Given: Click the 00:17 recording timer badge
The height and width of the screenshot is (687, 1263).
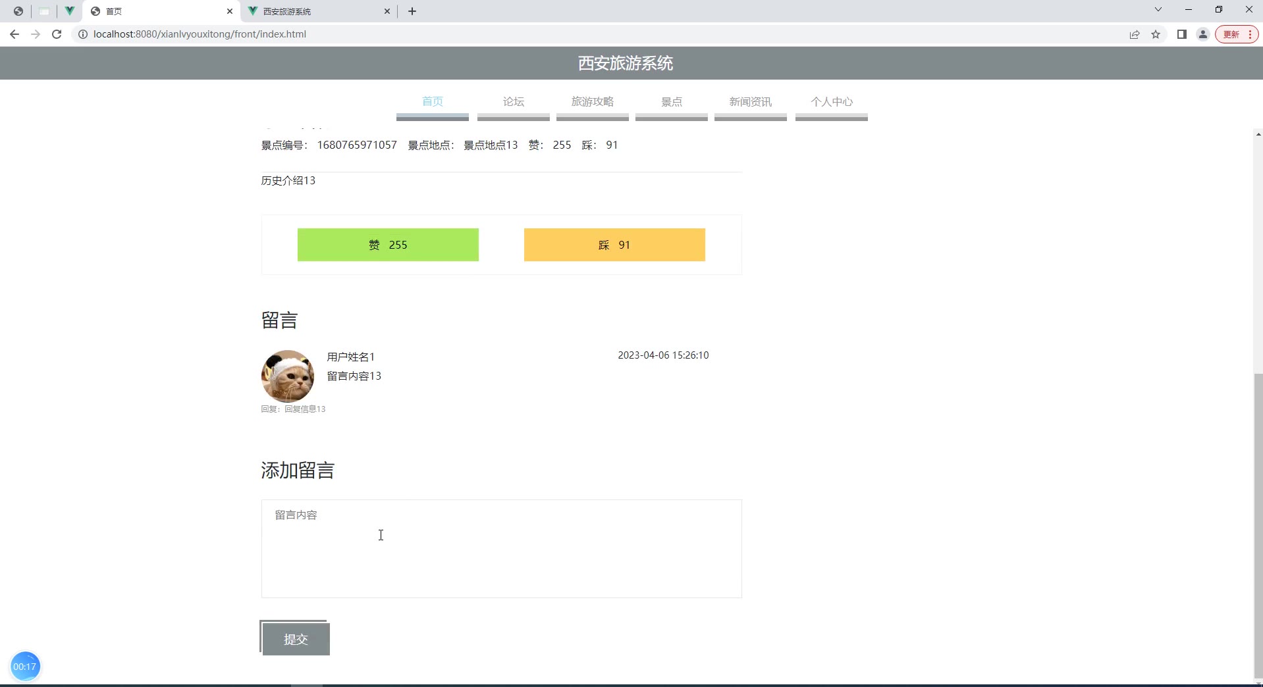Looking at the screenshot, I should point(25,667).
